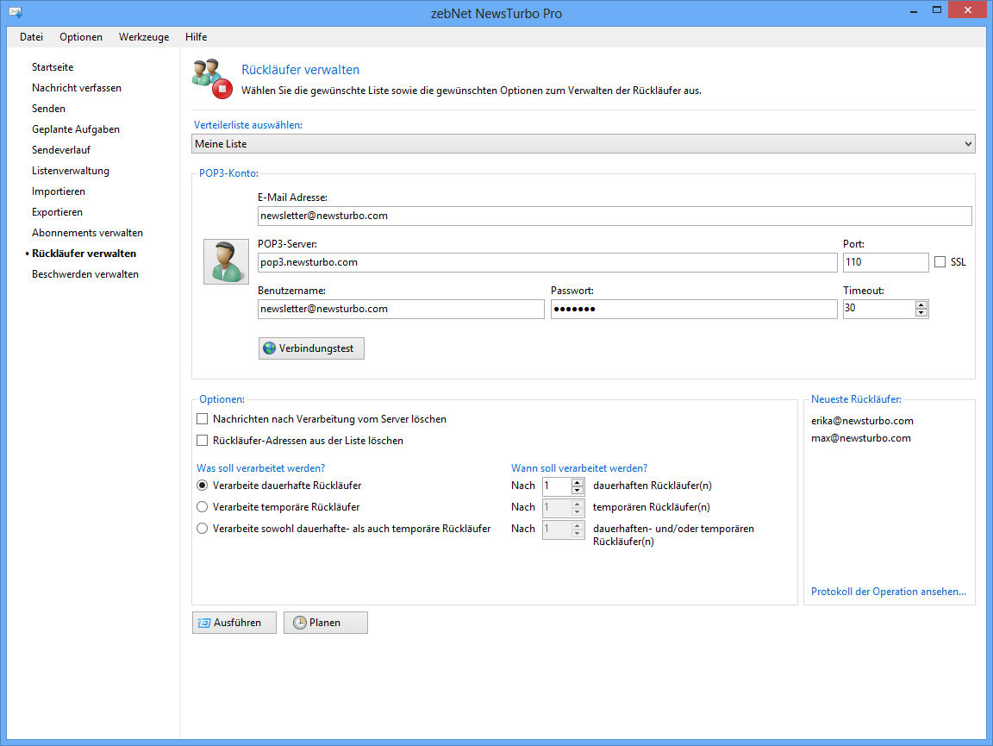
Task: Open the Datei menu
Action: (x=31, y=37)
